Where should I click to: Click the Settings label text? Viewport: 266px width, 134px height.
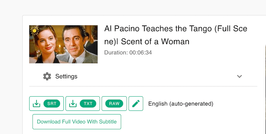(x=66, y=76)
